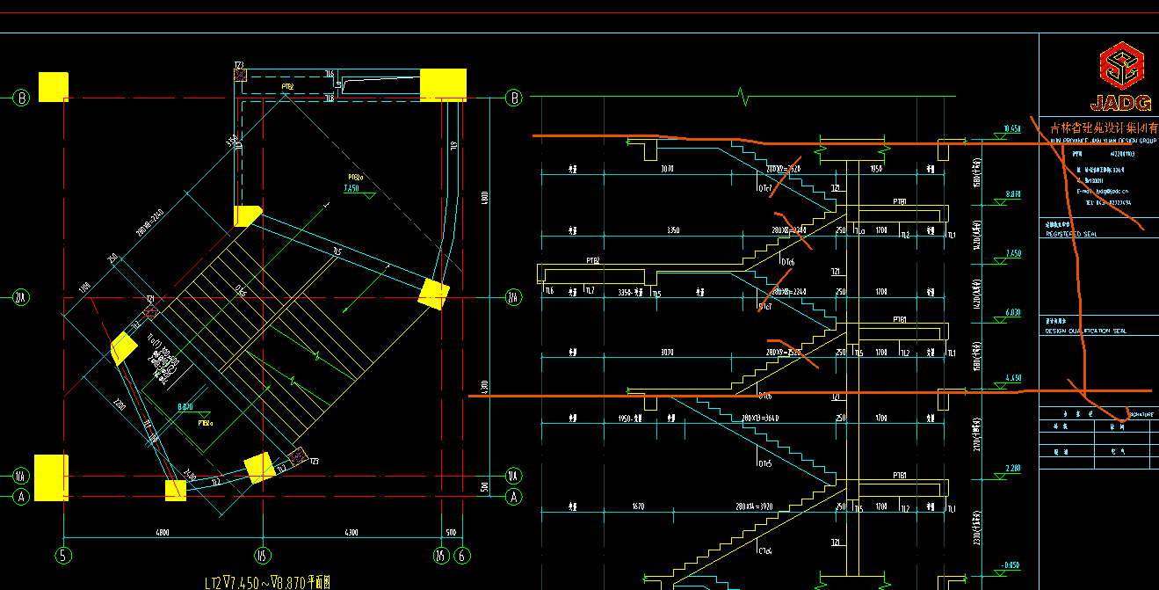
Task: Click the DESIGN QUALIFICATION SEAL label
Action: pos(1087,331)
